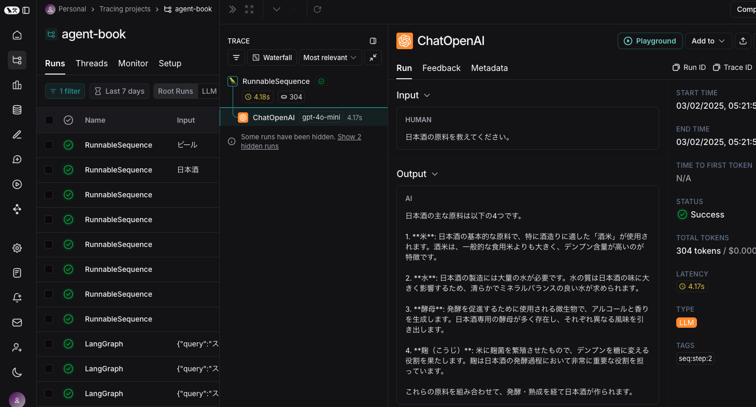Click the agent-book breadcrumb
The image size is (756, 407).
[188, 9]
